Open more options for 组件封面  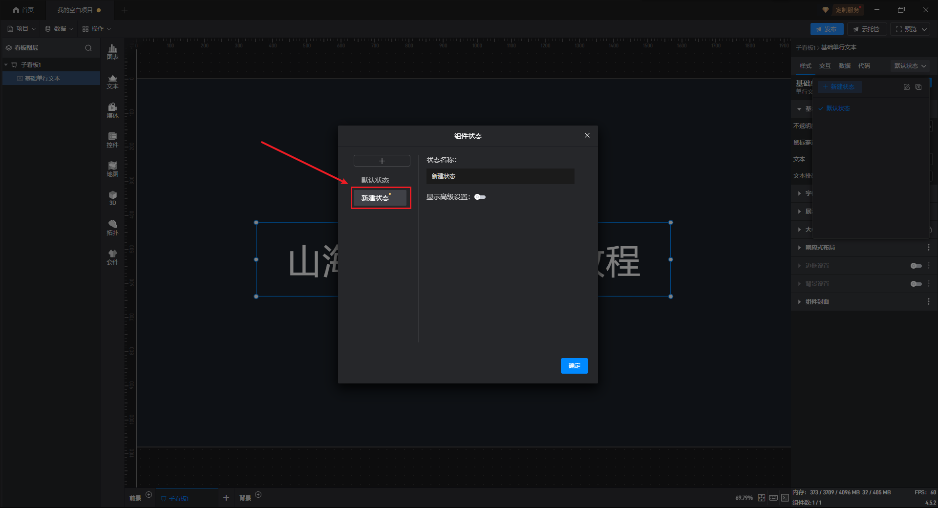(929, 302)
